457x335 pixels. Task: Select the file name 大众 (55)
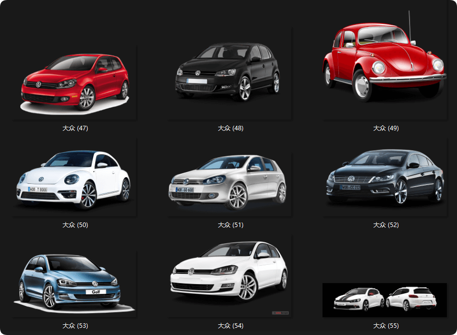[x=386, y=326]
